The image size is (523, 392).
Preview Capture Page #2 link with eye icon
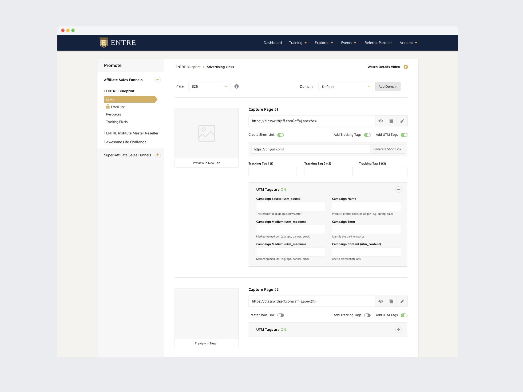pos(381,301)
